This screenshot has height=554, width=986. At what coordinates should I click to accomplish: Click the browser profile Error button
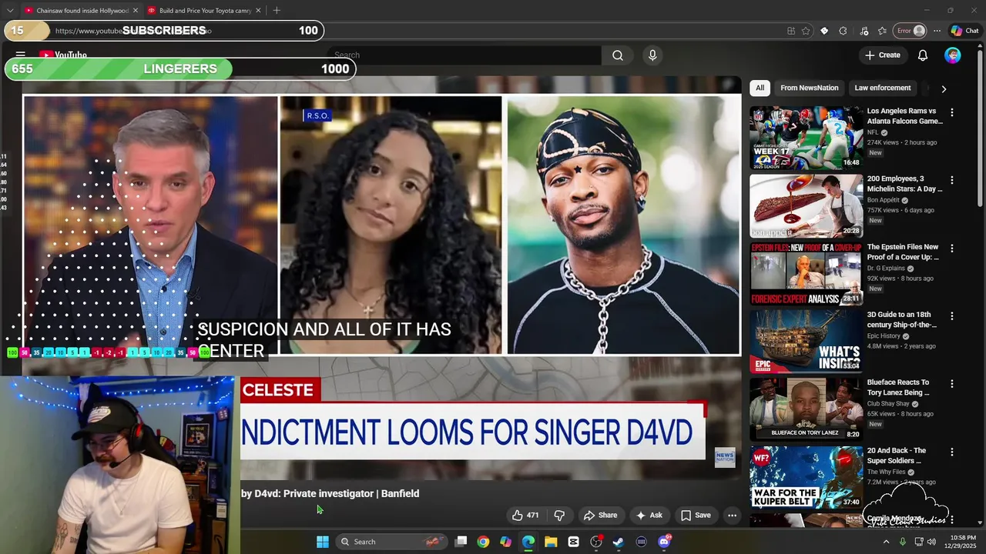[x=910, y=31]
